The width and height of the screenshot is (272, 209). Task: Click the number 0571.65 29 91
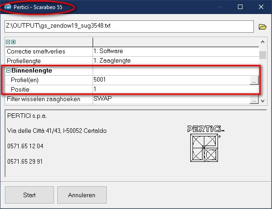[25, 161]
